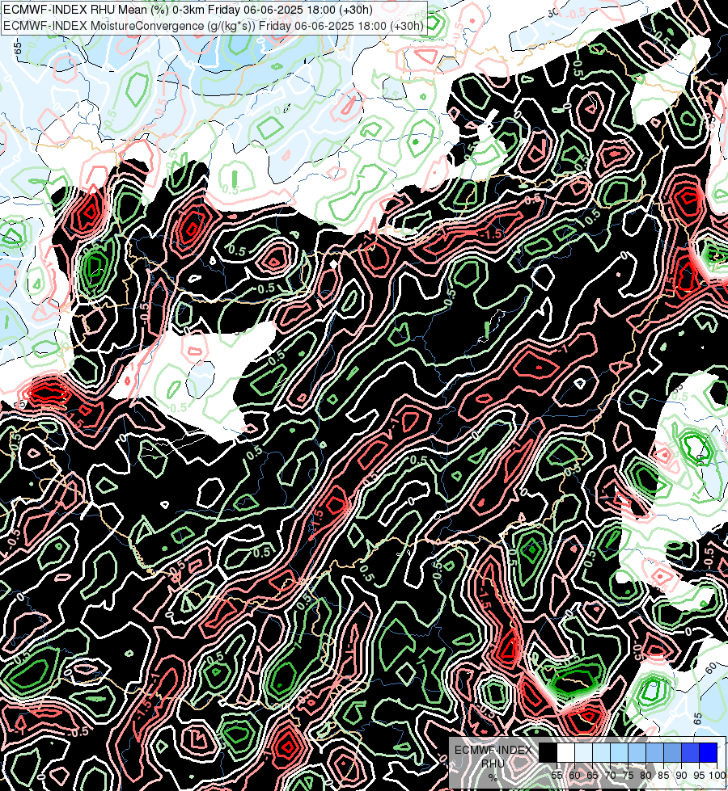Click the legend value 80
Screen dimensions: 728x791
pyautogui.click(x=645, y=776)
